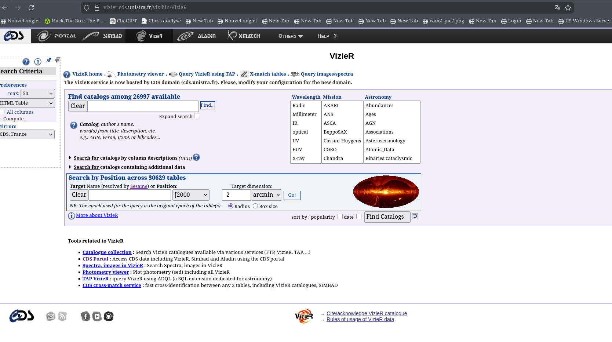
Task: Click the circled B icon in the sidebar
Action: pos(37,62)
